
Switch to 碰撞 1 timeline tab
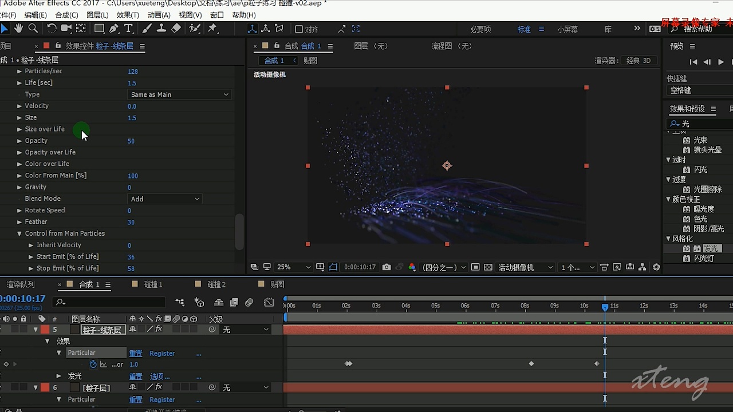pyautogui.click(x=153, y=284)
